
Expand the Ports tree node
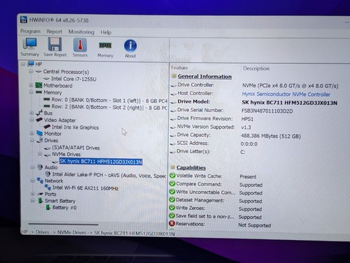point(33,194)
